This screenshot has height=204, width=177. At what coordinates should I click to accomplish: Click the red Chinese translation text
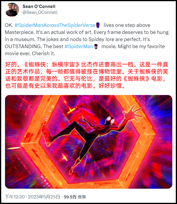(87, 75)
